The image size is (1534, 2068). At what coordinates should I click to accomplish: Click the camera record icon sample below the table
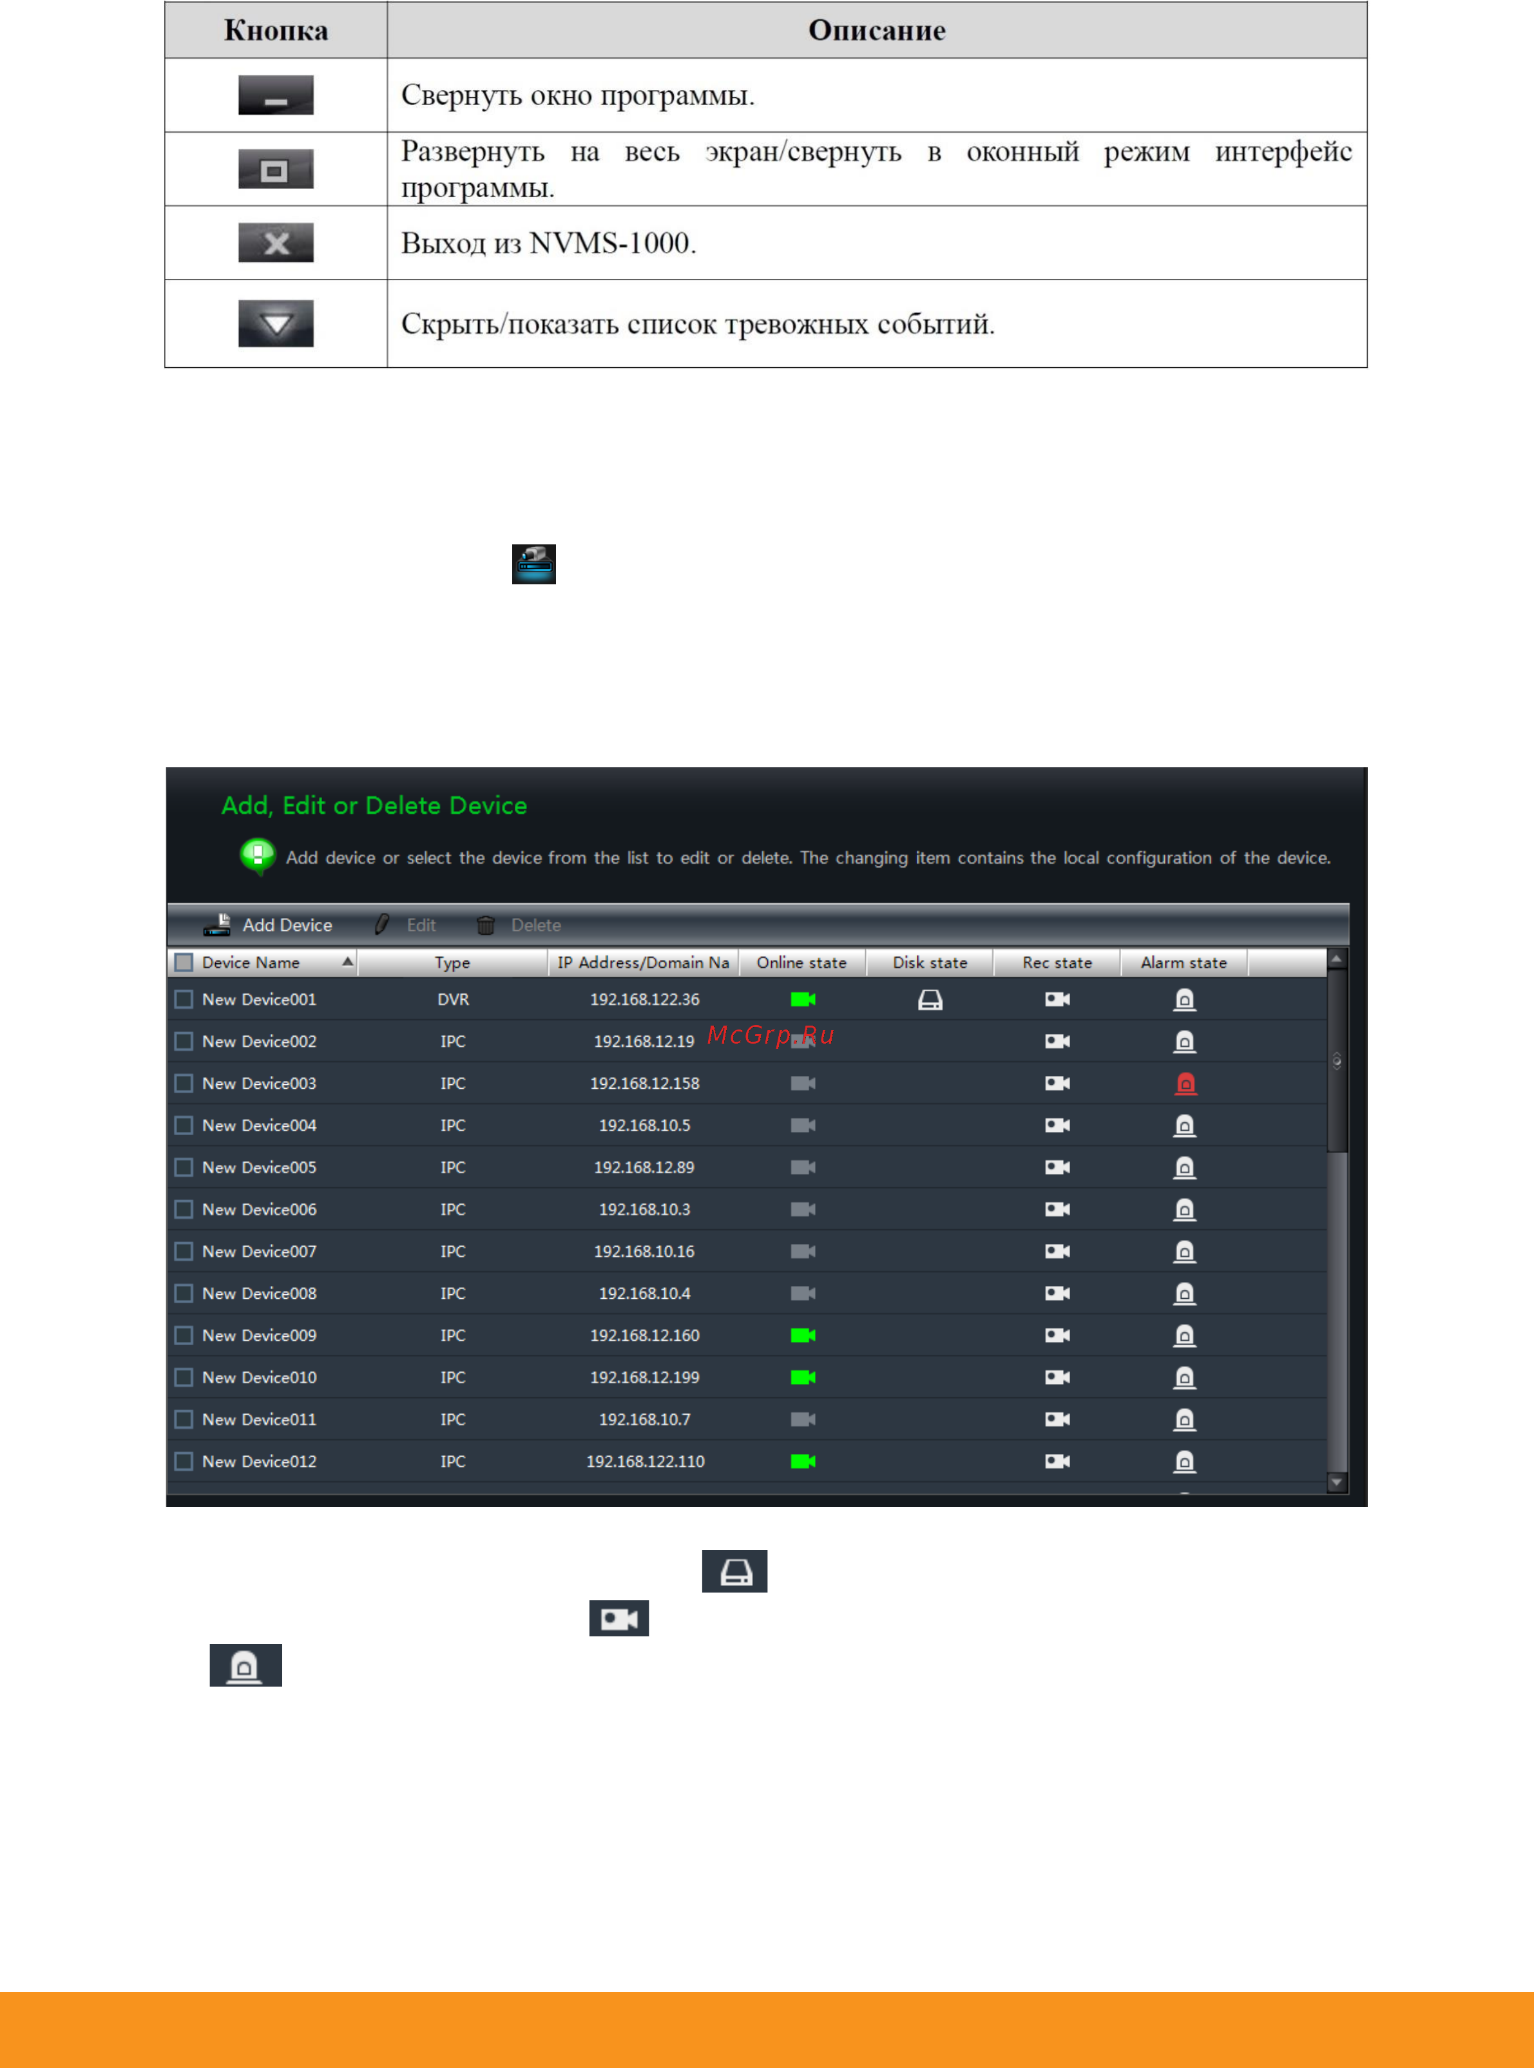pyautogui.click(x=619, y=1618)
